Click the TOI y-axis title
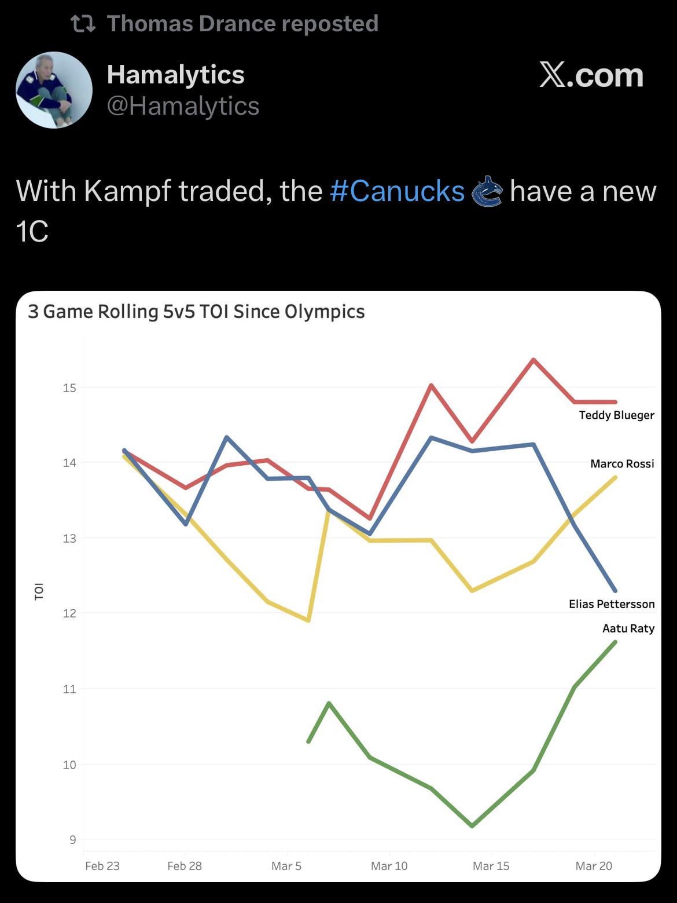 click(x=39, y=591)
